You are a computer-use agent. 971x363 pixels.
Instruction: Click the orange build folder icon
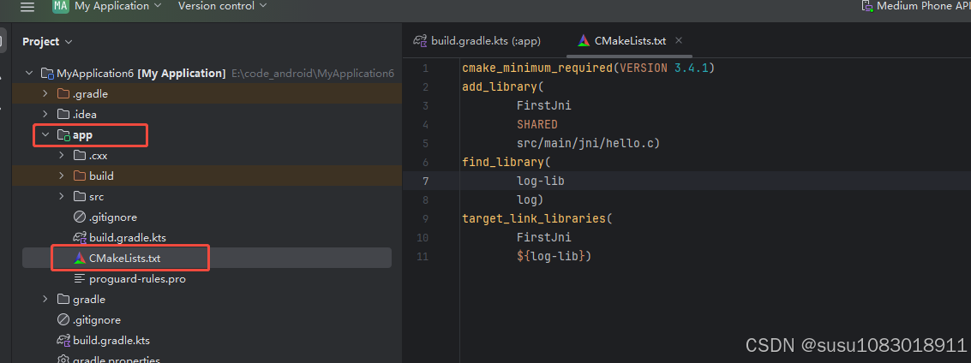point(79,176)
